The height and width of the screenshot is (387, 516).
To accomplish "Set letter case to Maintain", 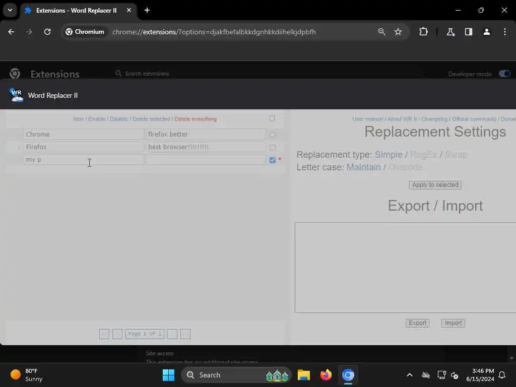I will click(364, 167).
